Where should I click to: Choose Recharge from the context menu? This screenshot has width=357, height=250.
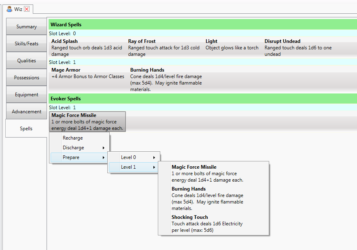[x=73, y=138]
